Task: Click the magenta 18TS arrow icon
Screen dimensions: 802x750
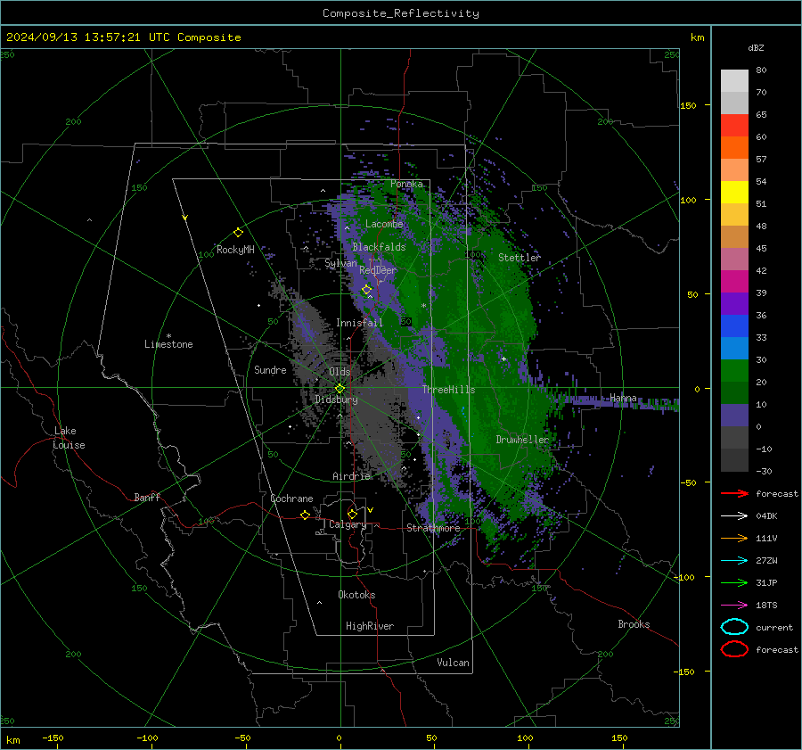Action: [734, 605]
